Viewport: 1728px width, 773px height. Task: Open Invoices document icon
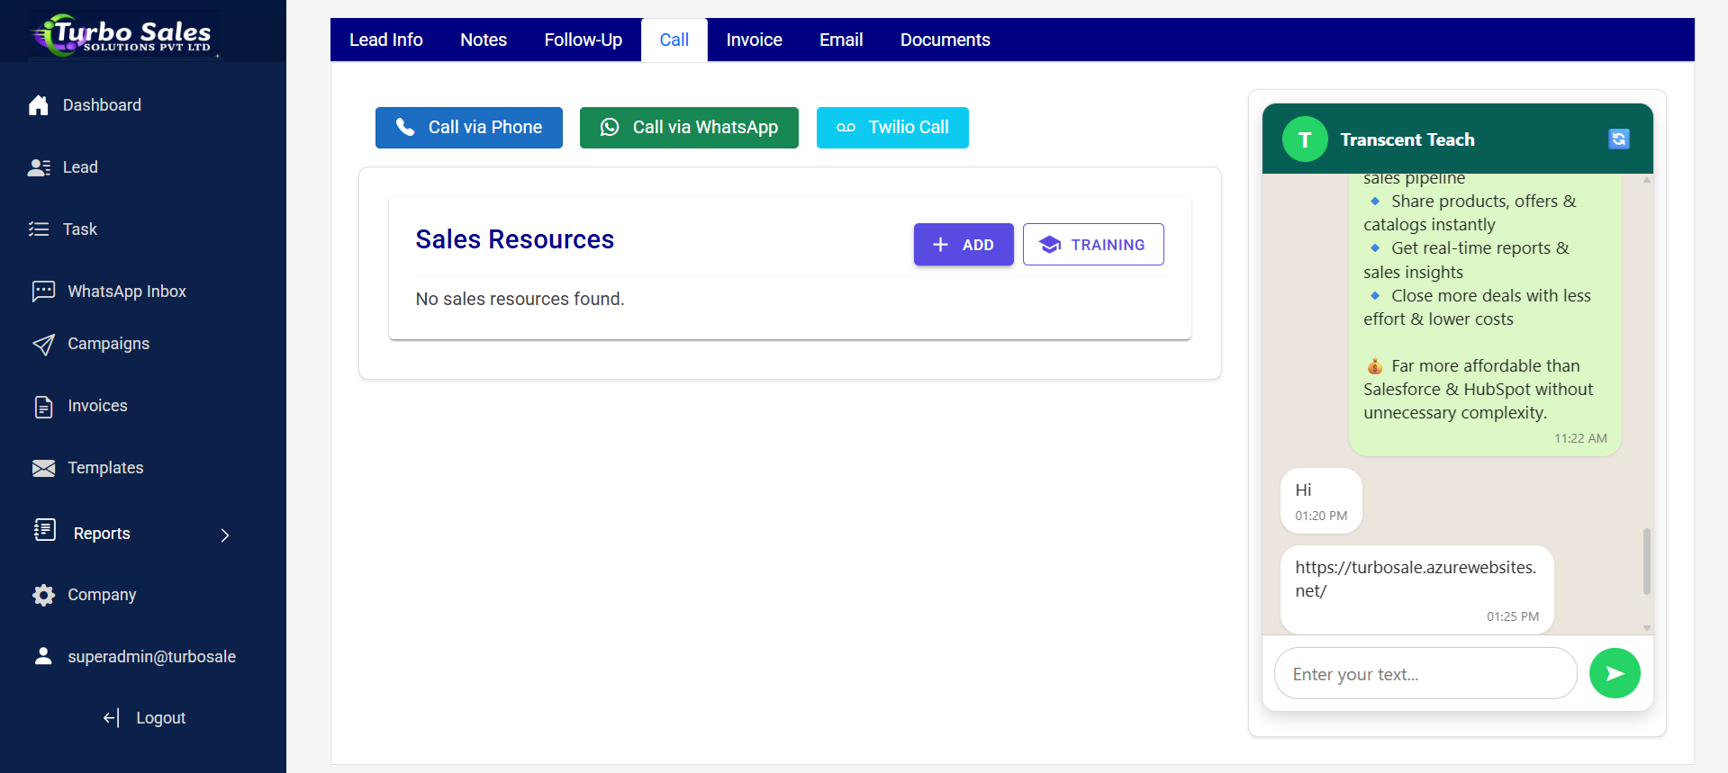tap(43, 407)
